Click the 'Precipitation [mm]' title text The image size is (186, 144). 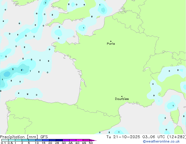click(x=19, y=137)
